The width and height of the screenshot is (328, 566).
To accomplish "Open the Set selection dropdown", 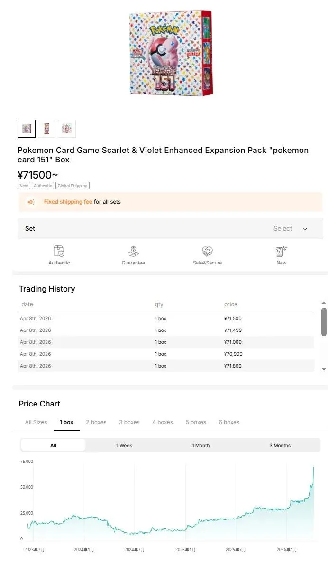I will point(170,228).
